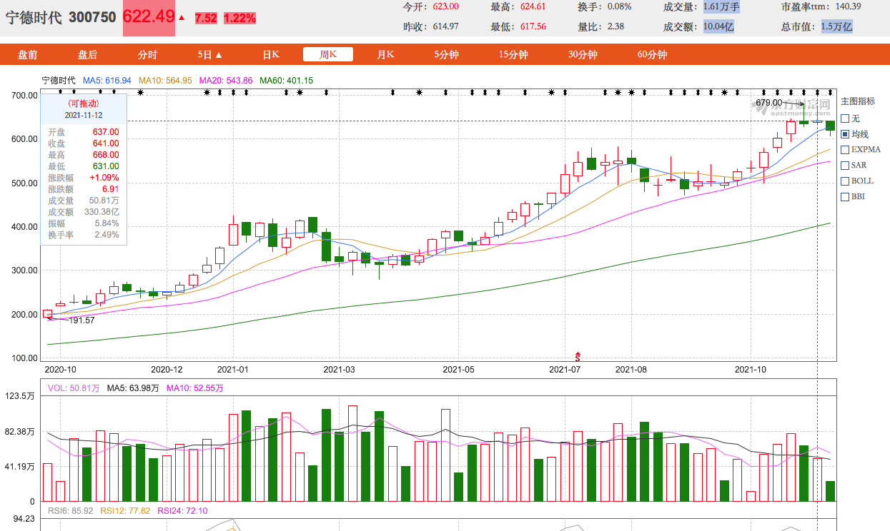Click the 量比 value 2.38
Screen dimensions: 890x531
(x=615, y=27)
